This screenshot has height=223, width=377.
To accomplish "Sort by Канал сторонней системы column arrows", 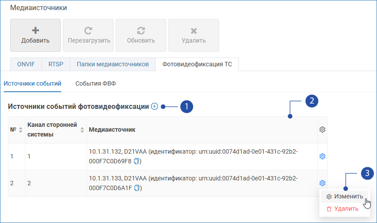I will pyautogui.click(x=81, y=130).
